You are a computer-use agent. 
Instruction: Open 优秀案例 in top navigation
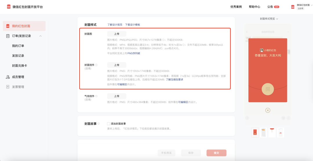point(236,7)
